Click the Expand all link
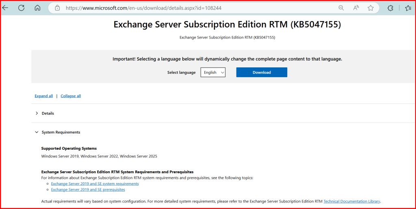The width and height of the screenshot is (416, 209). click(43, 96)
